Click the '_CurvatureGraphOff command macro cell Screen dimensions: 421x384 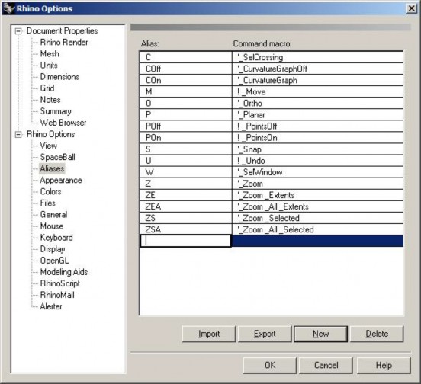[317, 69]
